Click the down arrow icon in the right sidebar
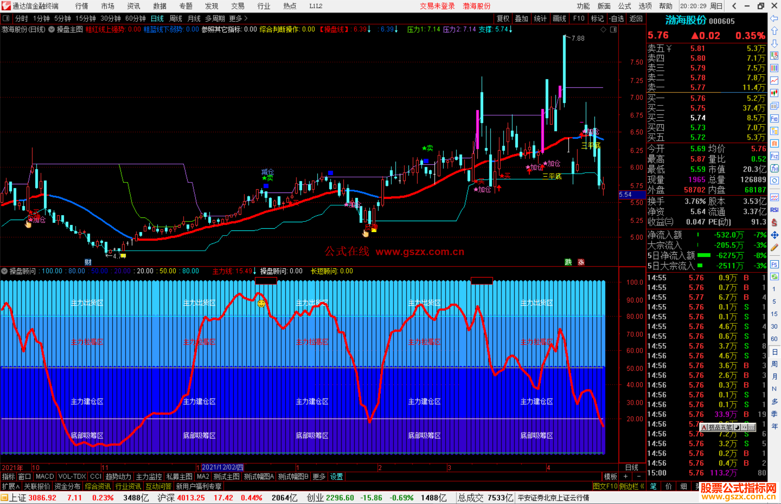Viewport: 781px width, 504px height. 774,44
